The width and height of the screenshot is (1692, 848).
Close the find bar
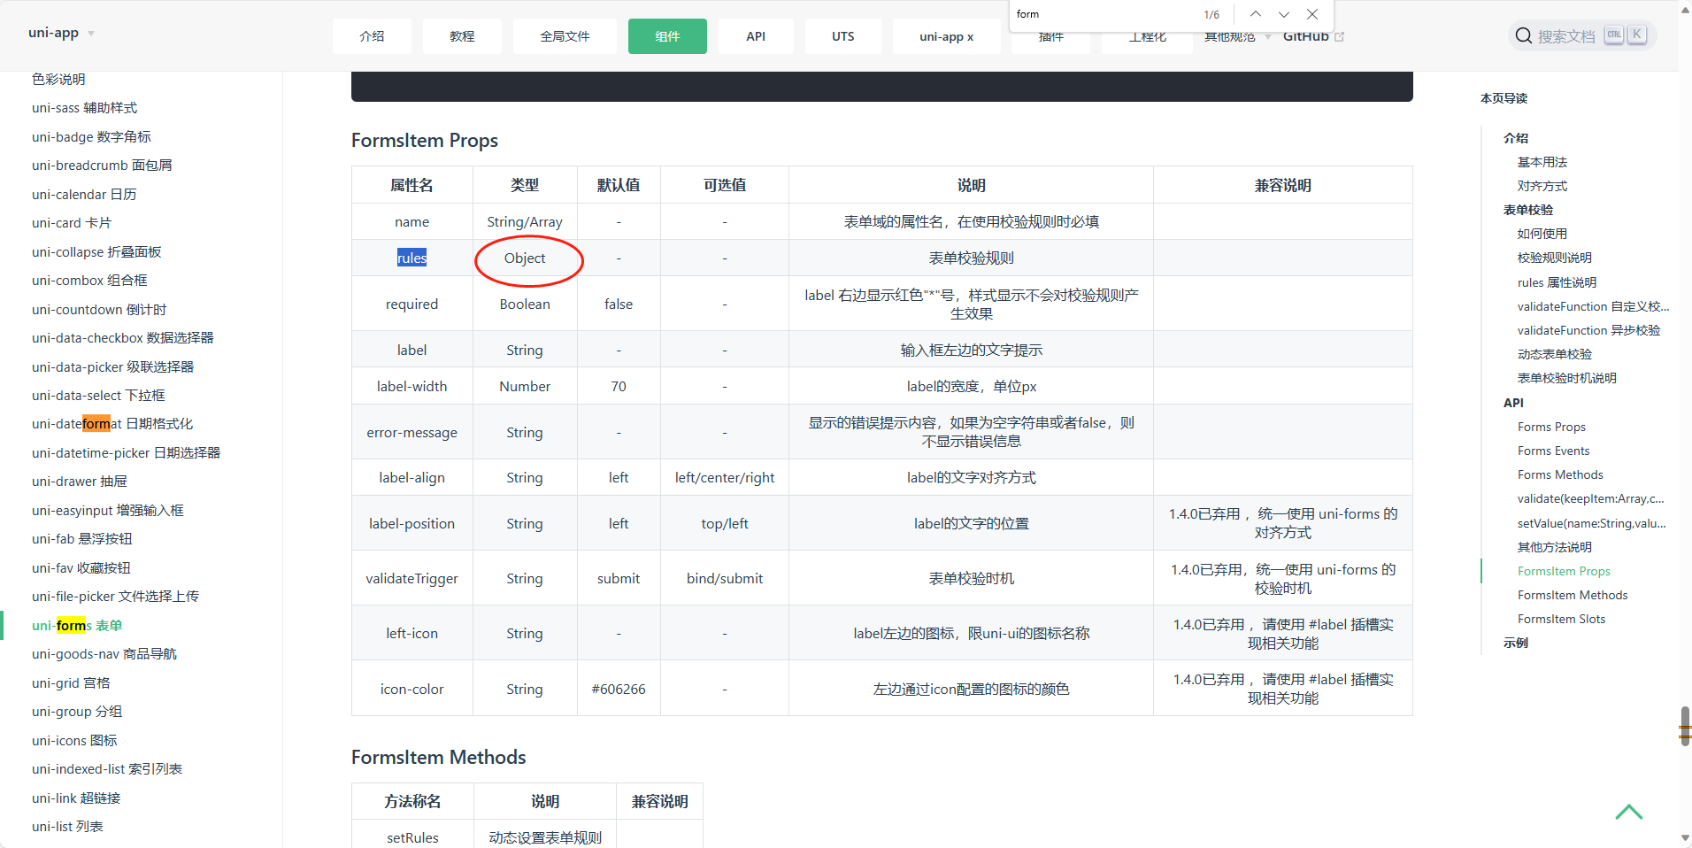click(1312, 14)
